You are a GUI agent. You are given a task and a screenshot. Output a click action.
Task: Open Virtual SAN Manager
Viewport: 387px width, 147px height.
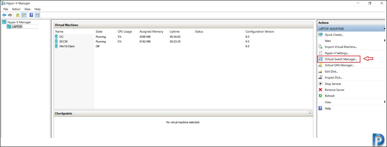[339, 65]
